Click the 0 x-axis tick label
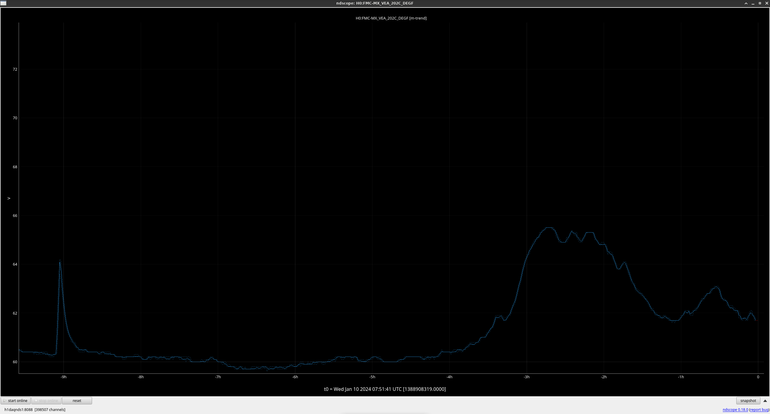 point(758,377)
